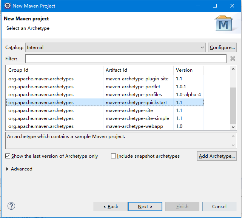Toggle Show the last version of Archetype only
Viewport: 242px width, 218px height.
pos(8,156)
